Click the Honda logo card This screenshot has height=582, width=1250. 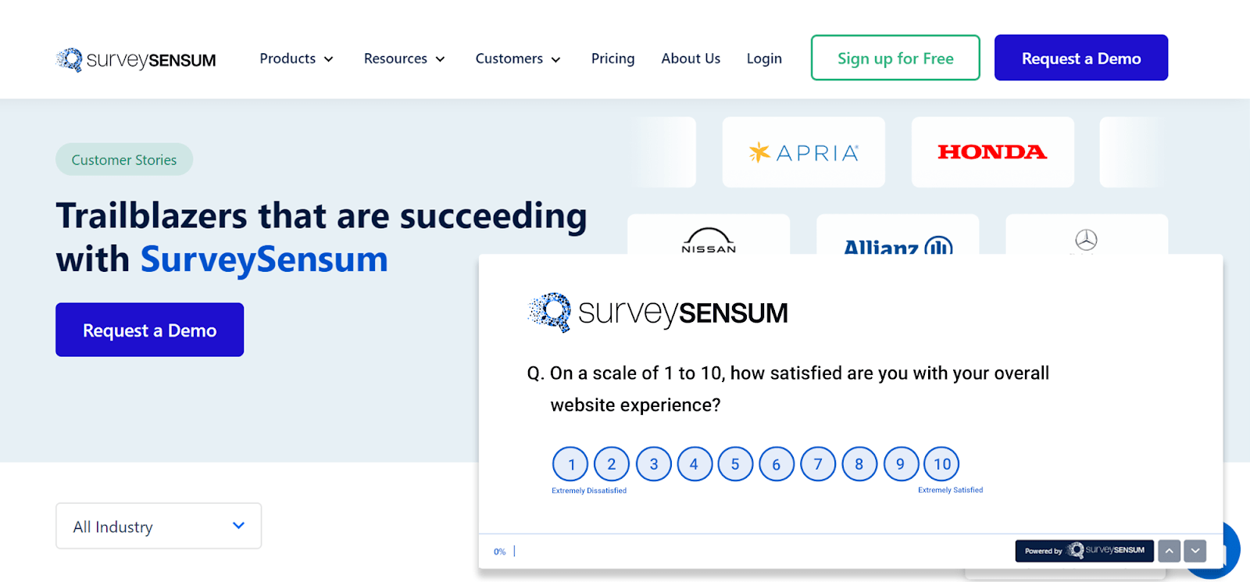[x=991, y=152]
